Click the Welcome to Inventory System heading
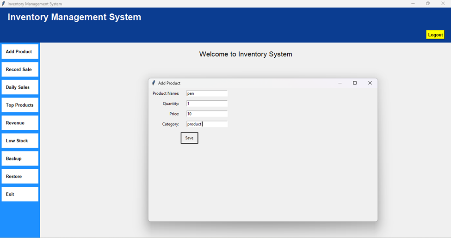This screenshot has width=451, height=238. click(x=246, y=54)
